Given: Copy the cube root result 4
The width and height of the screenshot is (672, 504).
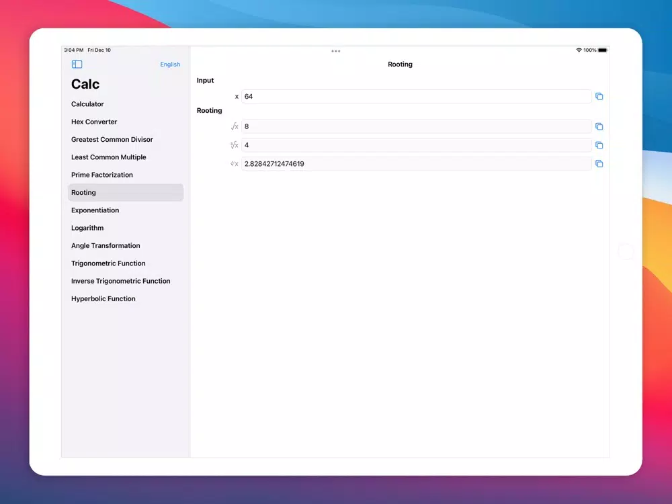Looking at the screenshot, I should (x=599, y=145).
